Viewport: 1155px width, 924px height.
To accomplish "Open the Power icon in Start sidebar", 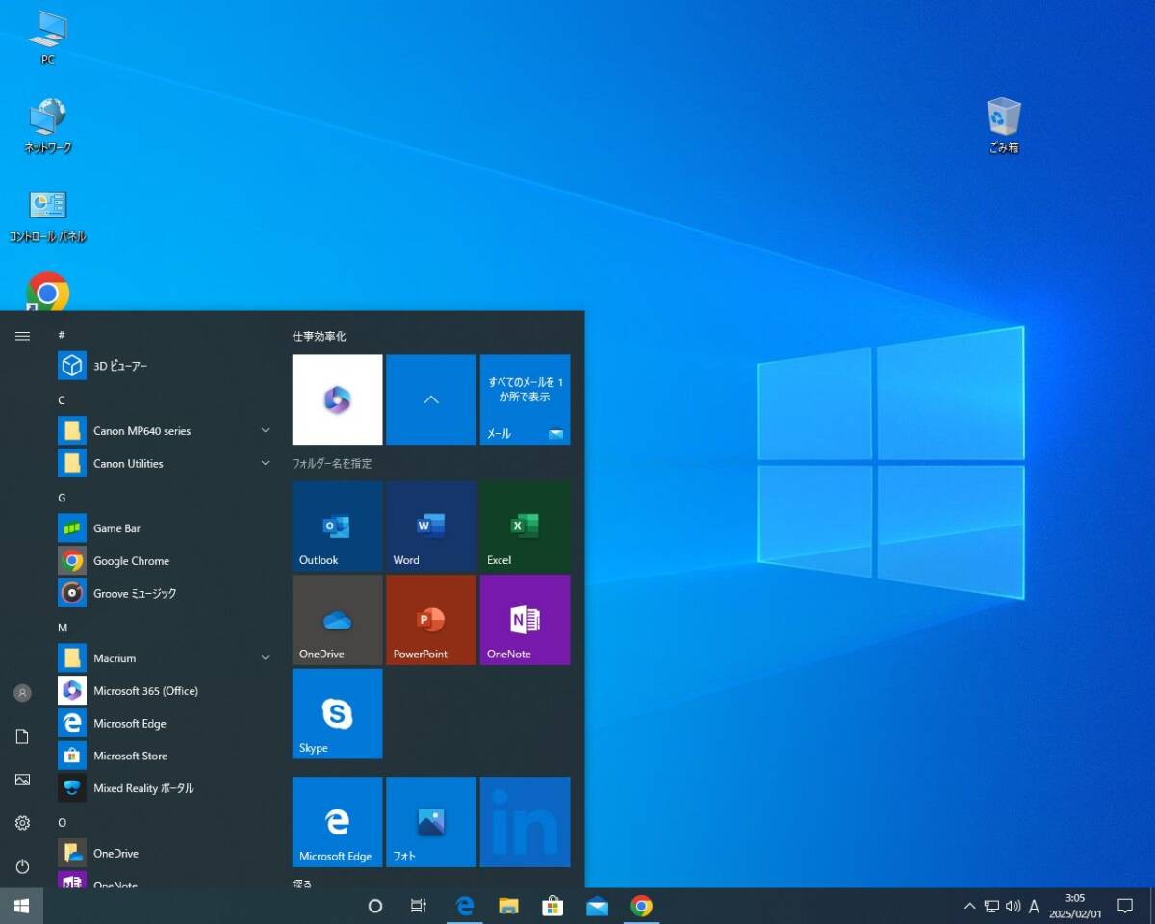I will [x=22, y=866].
